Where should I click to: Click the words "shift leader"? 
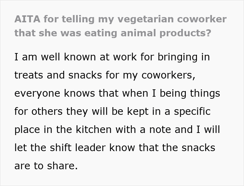[80, 148]
